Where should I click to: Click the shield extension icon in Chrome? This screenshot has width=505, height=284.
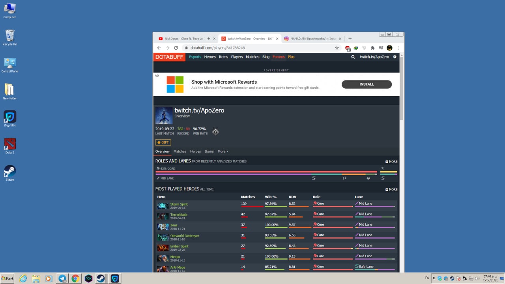364,48
